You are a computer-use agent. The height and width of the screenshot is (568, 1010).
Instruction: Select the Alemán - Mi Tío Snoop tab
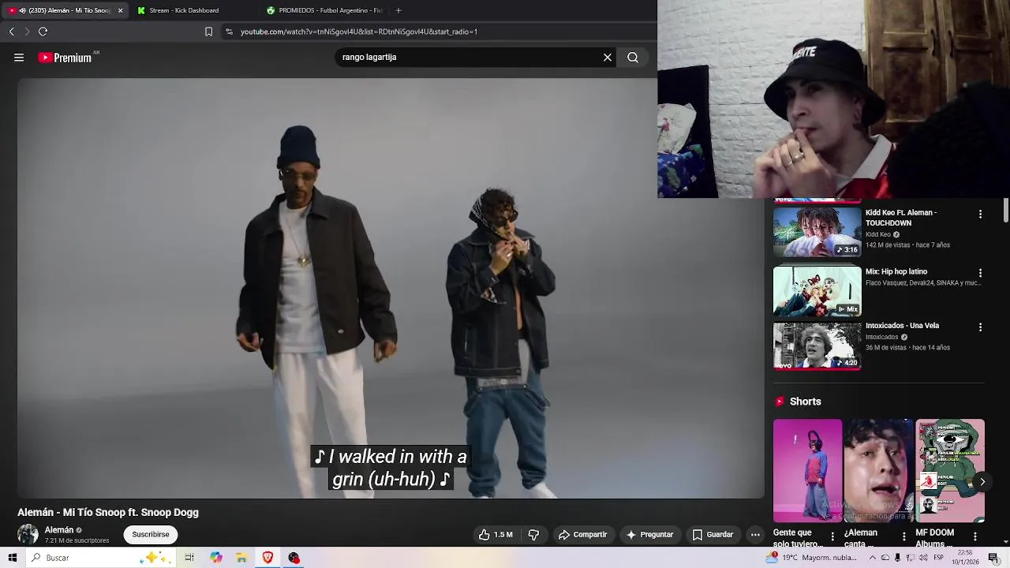coord(65,10)
